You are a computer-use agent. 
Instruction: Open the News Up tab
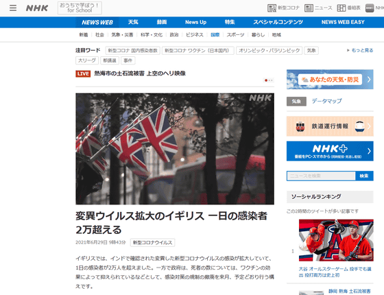coord(195,22)
